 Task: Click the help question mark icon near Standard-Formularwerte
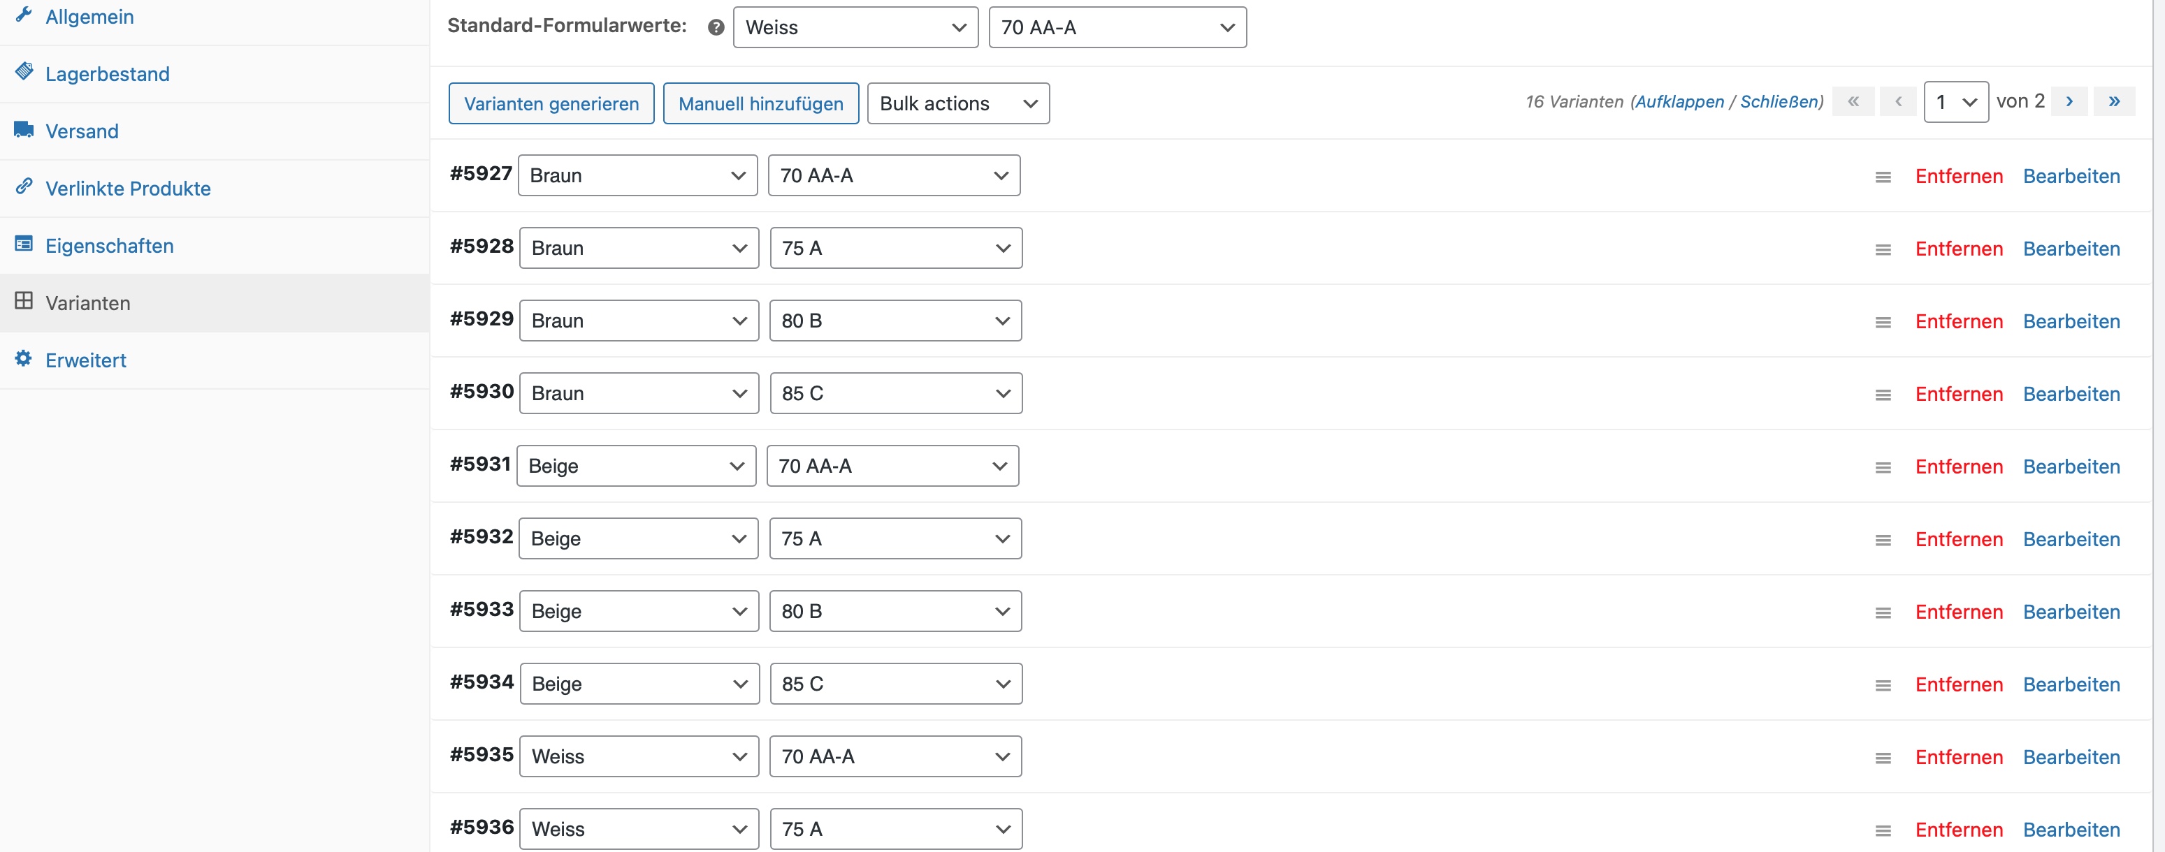[716, 27]
